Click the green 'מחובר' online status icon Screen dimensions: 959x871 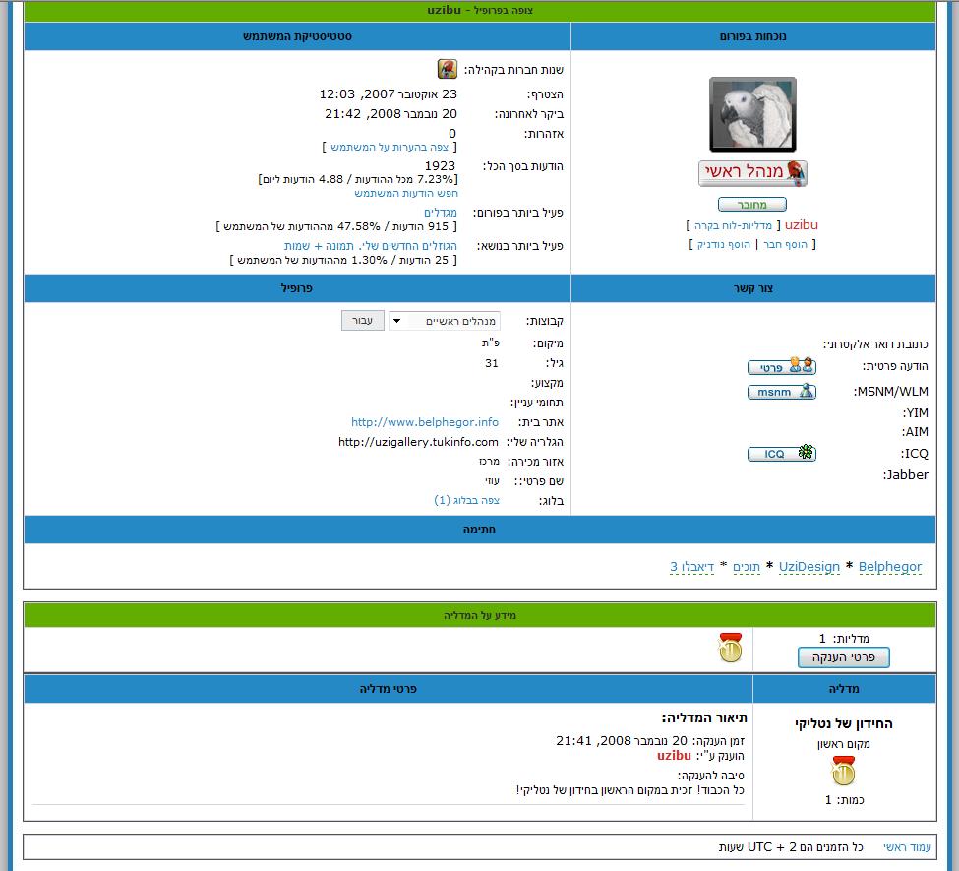[752, 205]
